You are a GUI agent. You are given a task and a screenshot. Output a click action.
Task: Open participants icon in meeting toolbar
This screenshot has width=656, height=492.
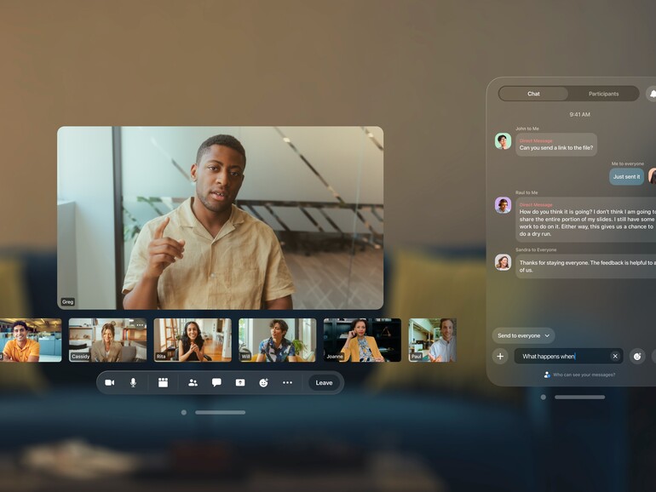pos(193,382)
